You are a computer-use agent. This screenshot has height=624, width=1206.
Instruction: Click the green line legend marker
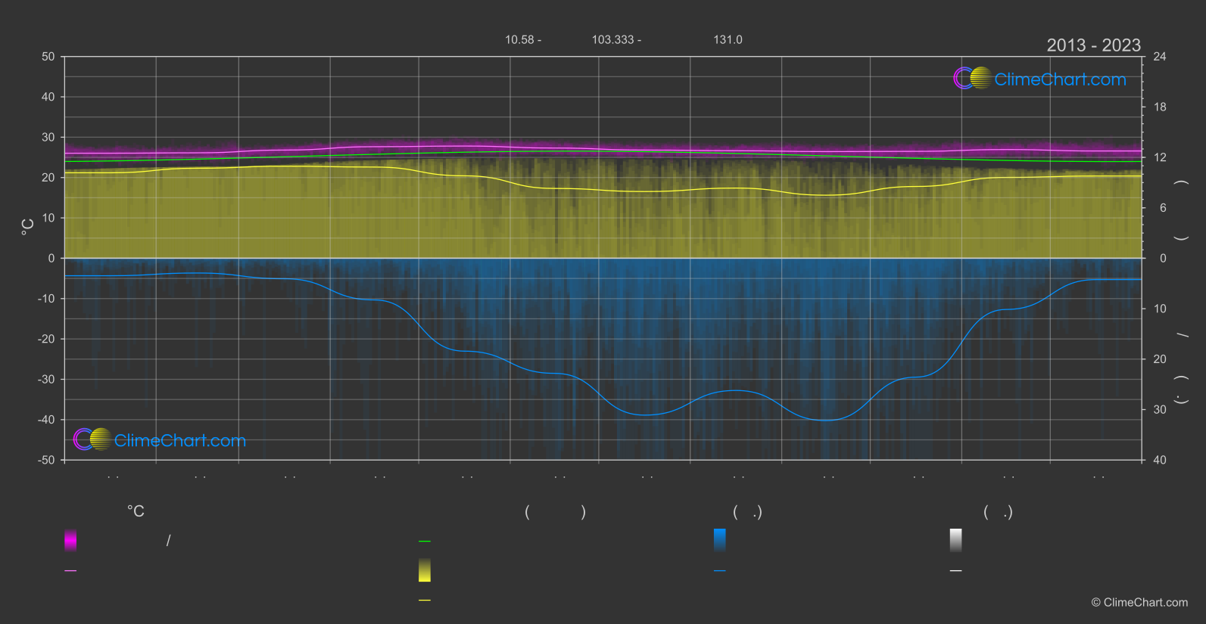point(425,542)
